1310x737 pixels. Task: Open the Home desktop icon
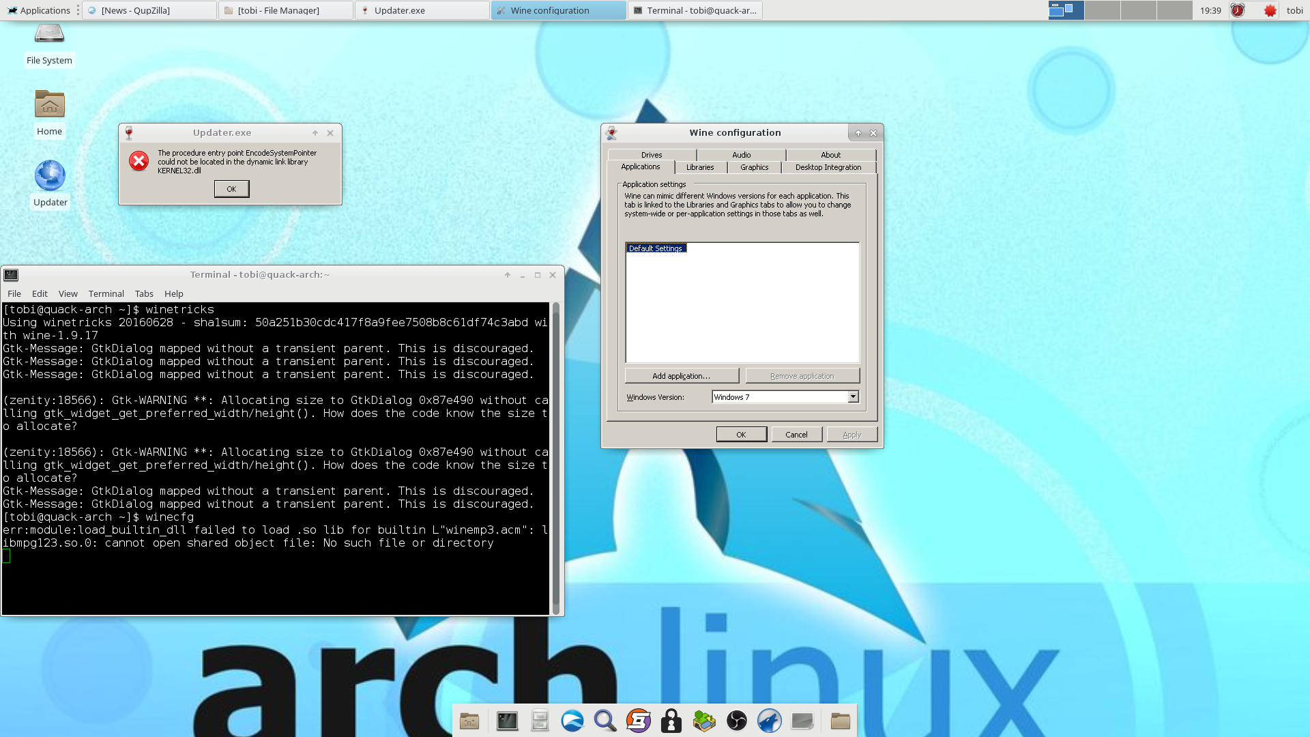pyautogui.click(x=49, y=113)
